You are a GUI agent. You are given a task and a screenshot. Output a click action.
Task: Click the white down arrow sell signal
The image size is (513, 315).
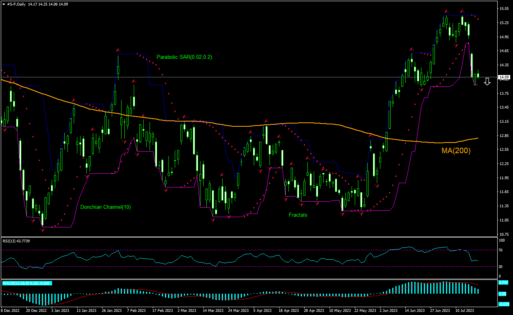coord(487,82)
